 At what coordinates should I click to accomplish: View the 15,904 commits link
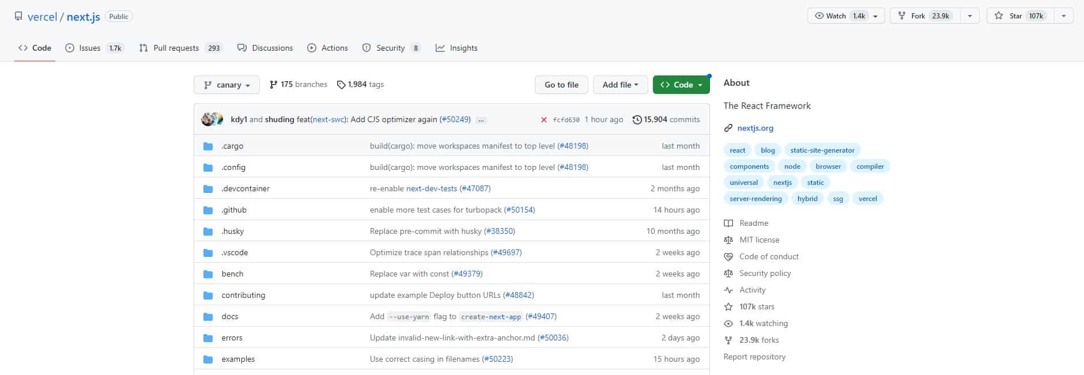[x=666, y=120]
